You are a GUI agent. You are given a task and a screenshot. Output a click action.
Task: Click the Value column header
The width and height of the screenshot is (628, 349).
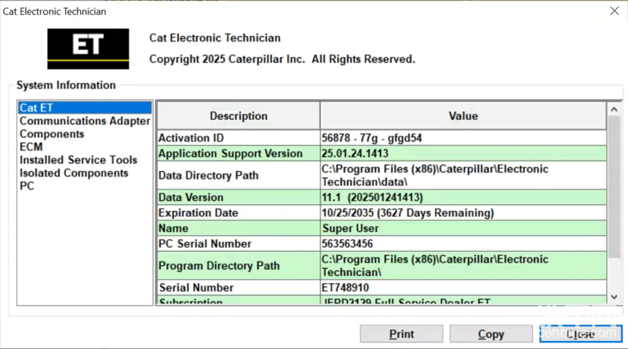coord(462,115)
